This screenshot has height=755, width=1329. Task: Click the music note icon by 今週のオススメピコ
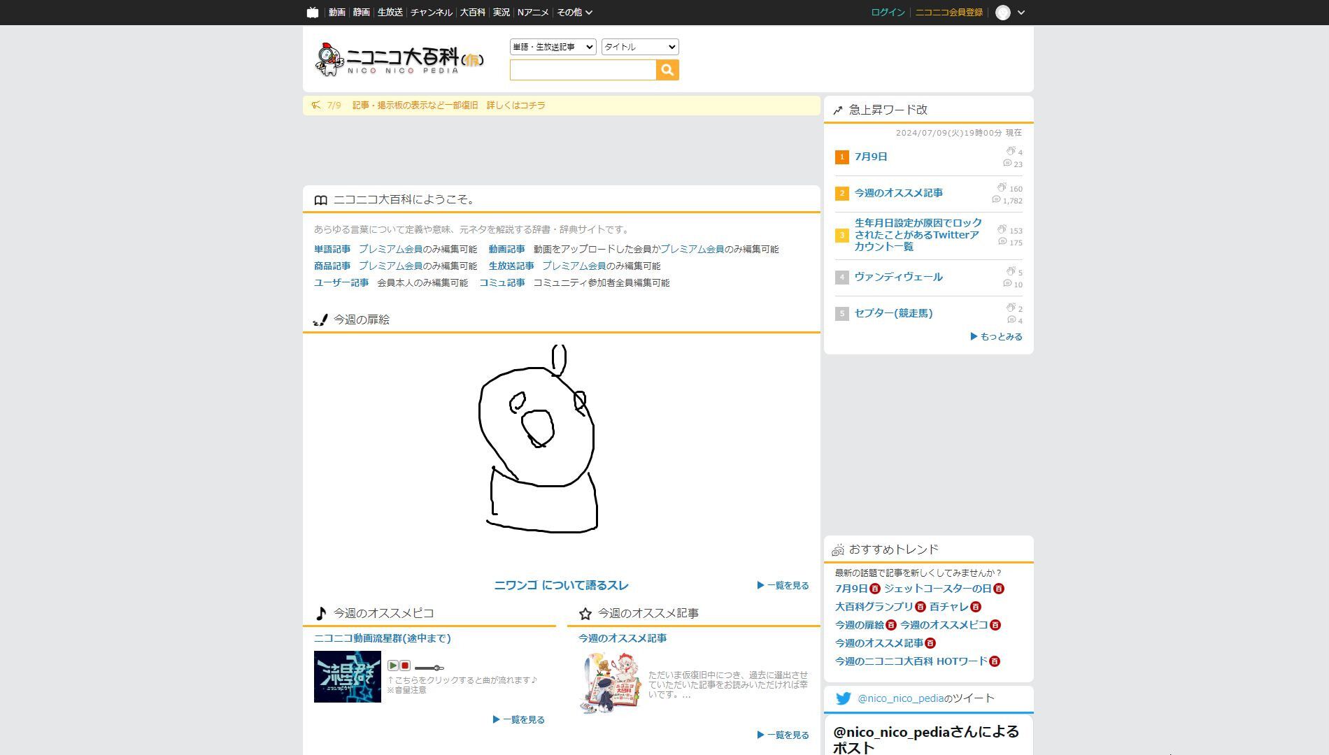coord(321,613)
